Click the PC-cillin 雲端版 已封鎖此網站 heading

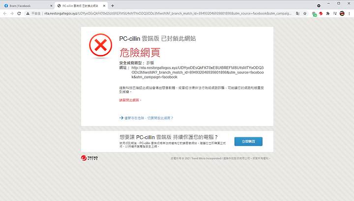[157, 39]
